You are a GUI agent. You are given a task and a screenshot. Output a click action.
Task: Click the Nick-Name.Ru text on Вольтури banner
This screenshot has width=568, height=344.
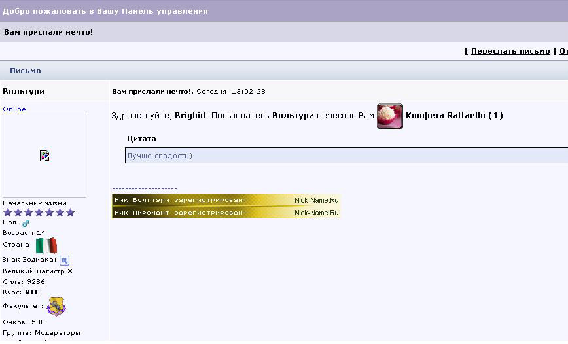pos(317,200)
